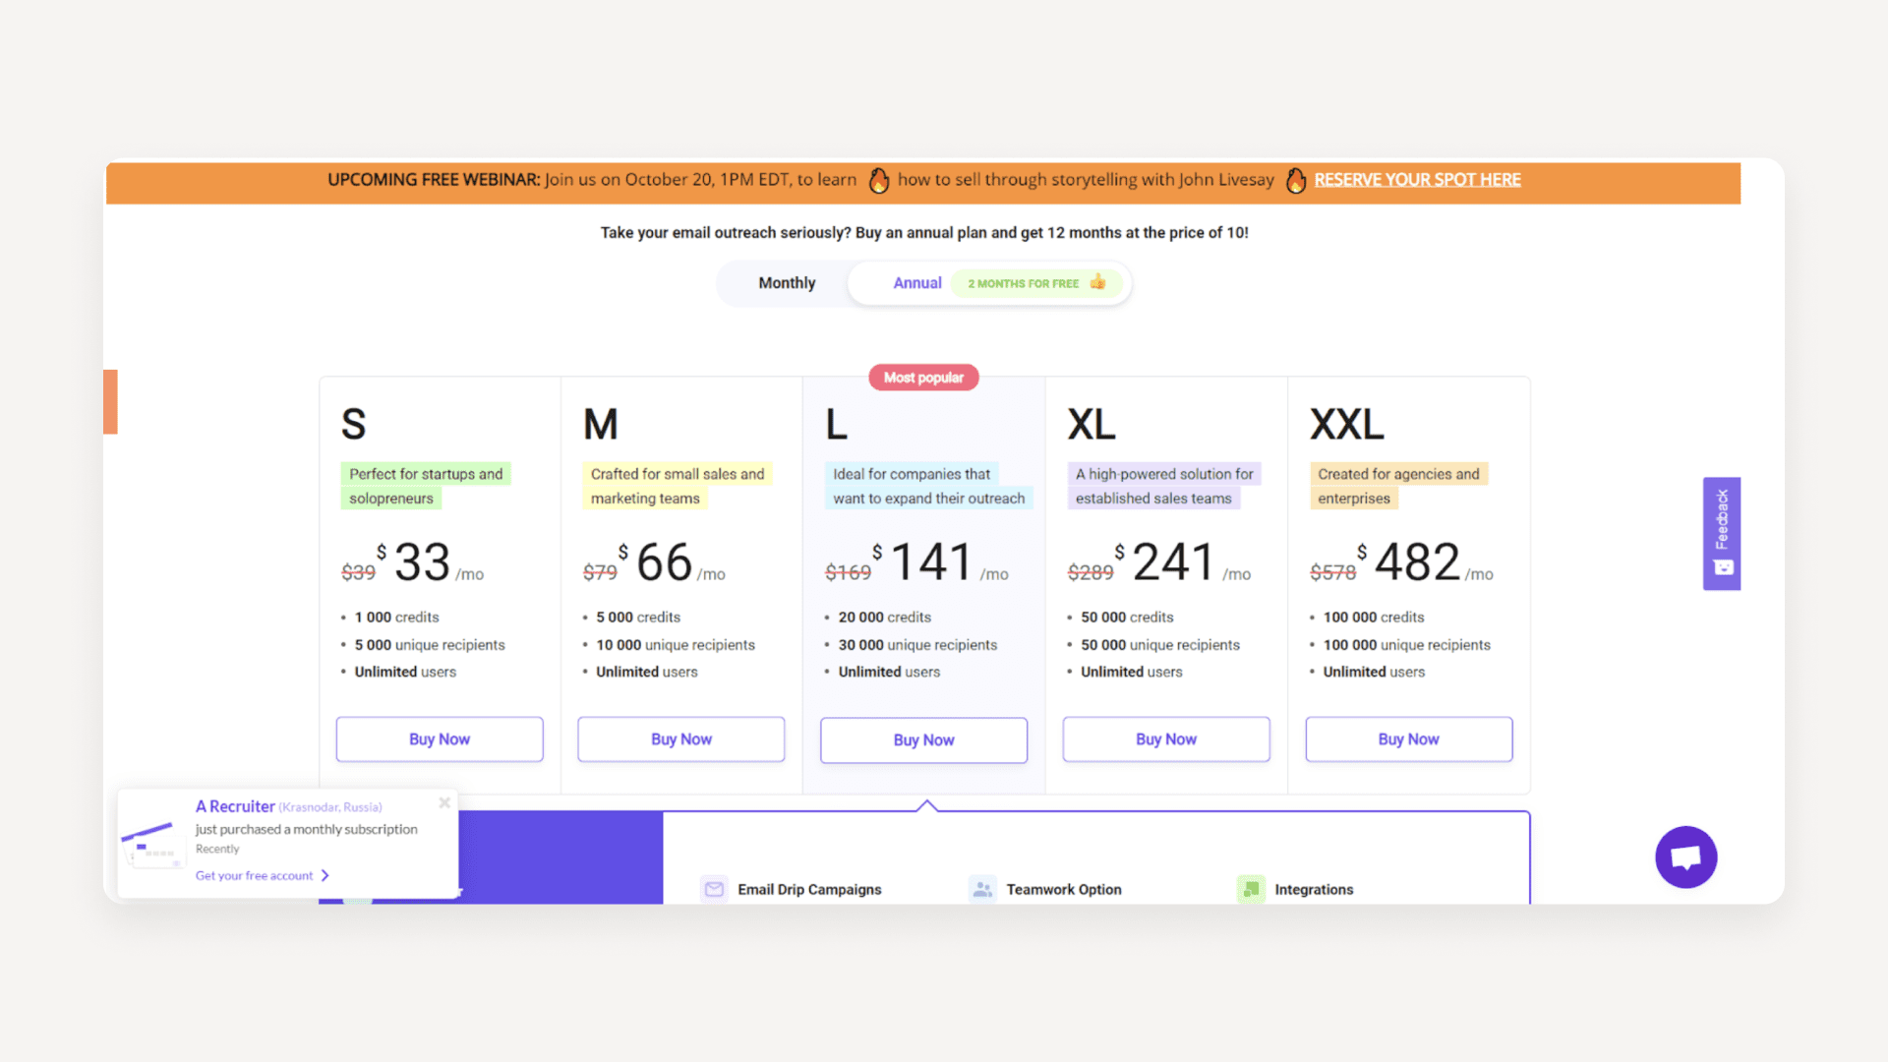Image resolution: width=1889 pixels, height=1063 pixels.
Task: Click the 2 Months For Free badge
Action: (1023, 283)
